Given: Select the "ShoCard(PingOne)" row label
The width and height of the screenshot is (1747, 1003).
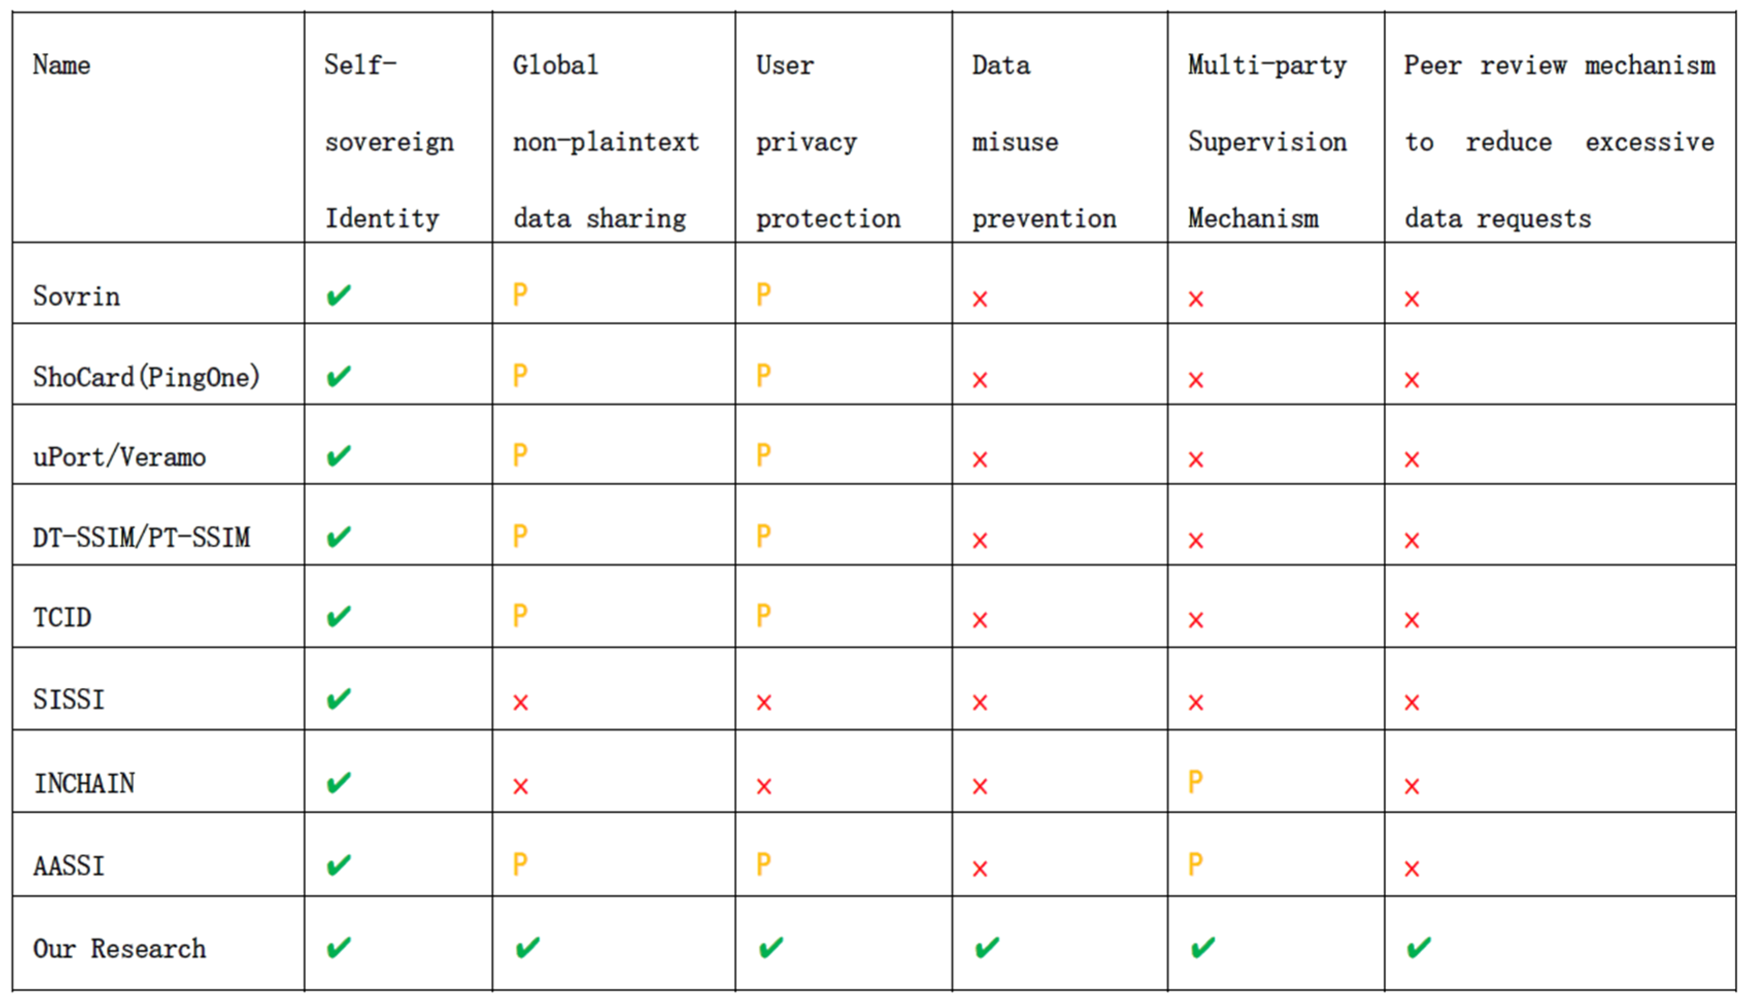Looking at the screenshot, I should [146, 377].
